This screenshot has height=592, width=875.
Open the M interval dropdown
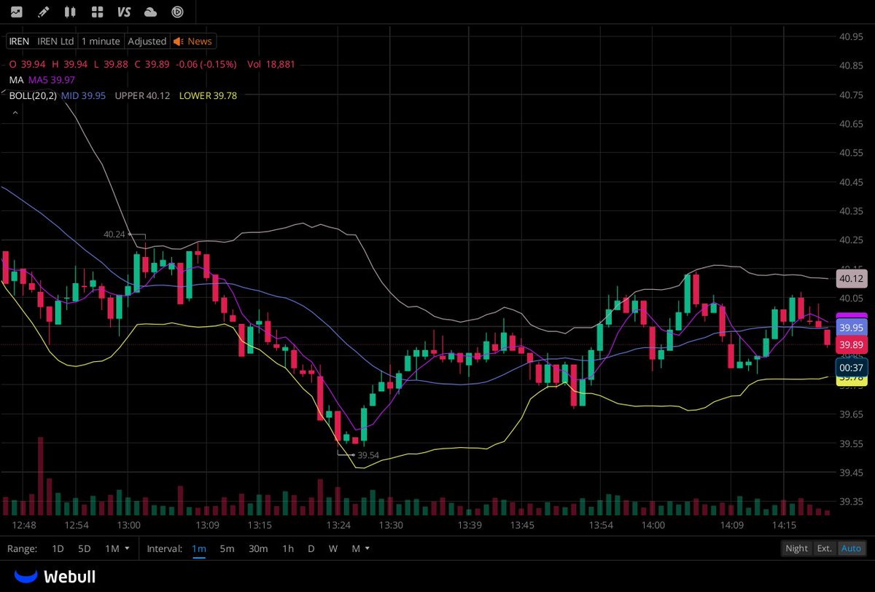(361, 548)
